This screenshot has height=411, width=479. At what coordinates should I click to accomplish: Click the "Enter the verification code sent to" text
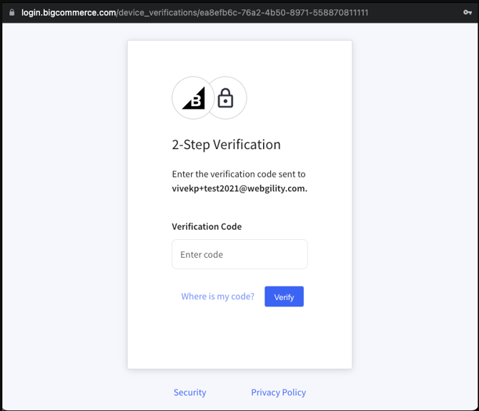(238, 174)
